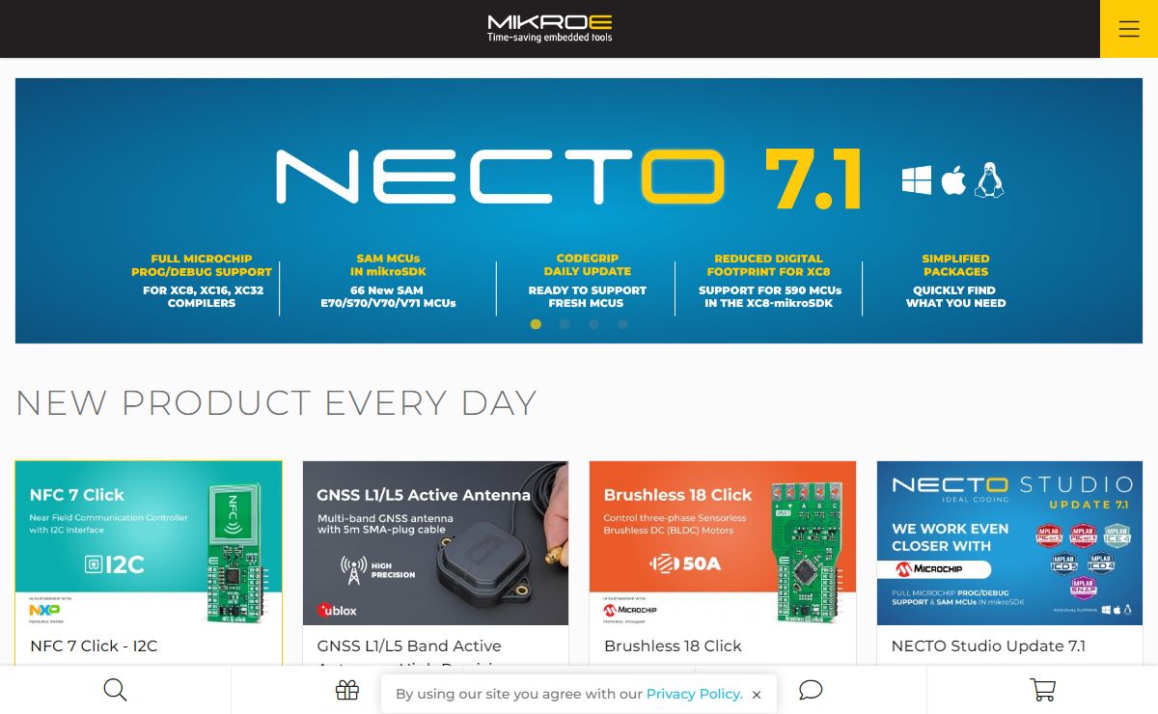Open the GNSS L1/L5 Active Antenna thumbnail
The width and height of the screenshot is (1158, 714).
click(x=435, y=543)
